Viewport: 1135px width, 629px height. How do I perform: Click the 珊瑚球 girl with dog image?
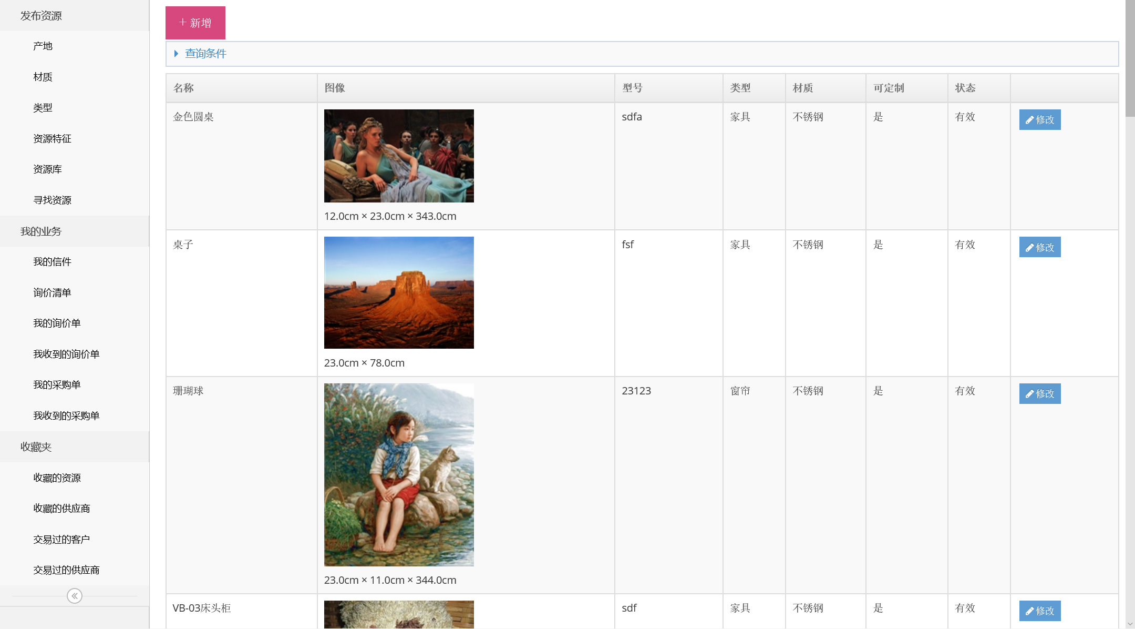tap(399, 475)
